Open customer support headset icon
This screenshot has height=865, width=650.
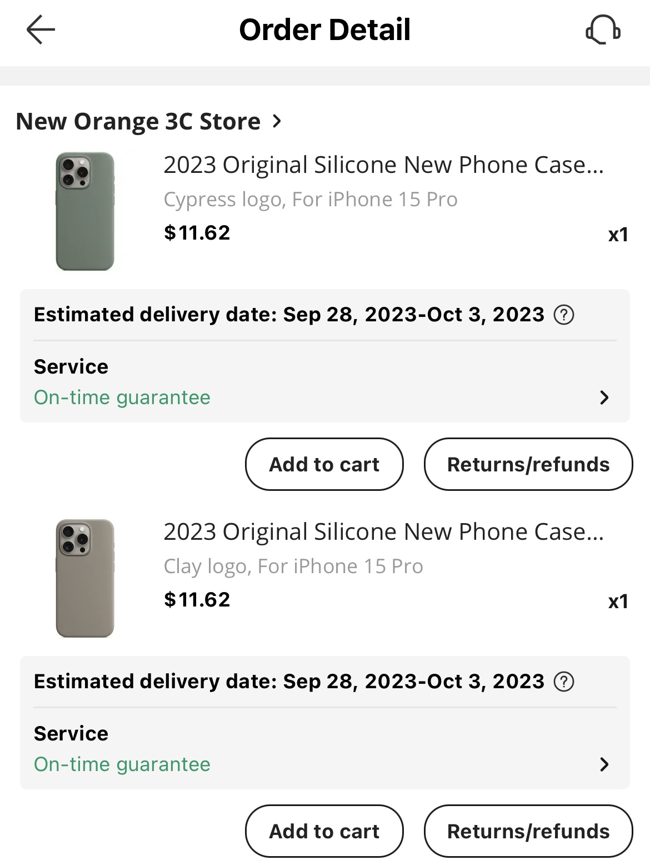[x=603, y=29]
